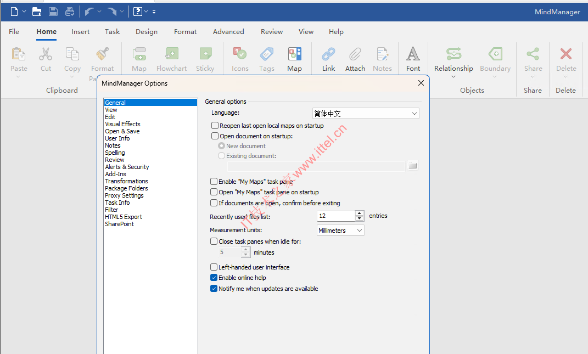Click the Sticky note icon

(x=205, y=54)
